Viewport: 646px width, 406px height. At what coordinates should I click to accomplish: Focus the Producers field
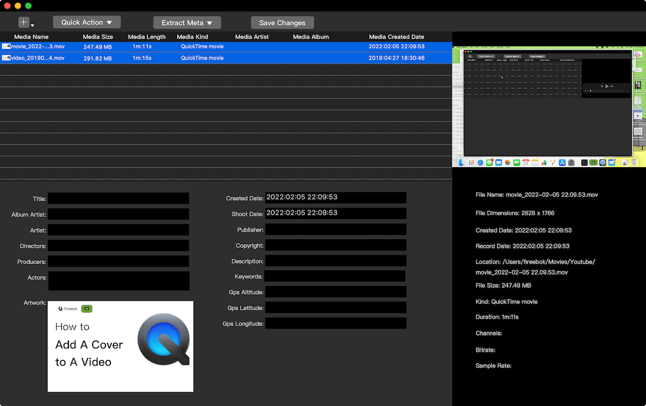(118, 261)
